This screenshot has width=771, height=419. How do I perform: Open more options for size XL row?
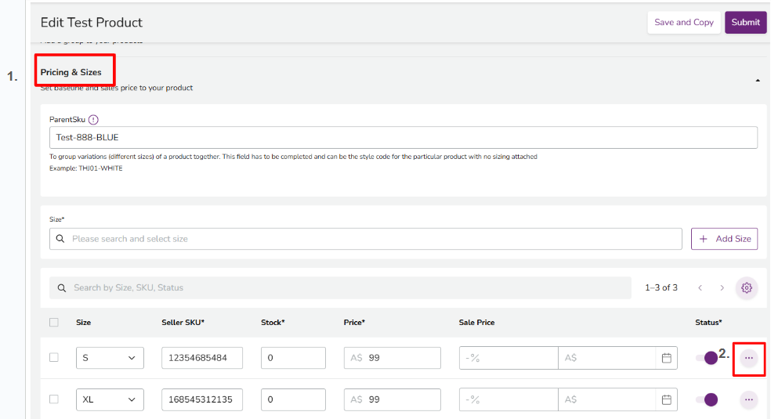pos(749,399)
